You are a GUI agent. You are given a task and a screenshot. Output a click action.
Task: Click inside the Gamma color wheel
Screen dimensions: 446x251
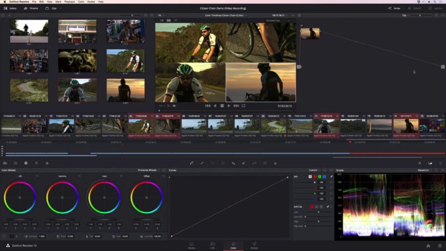pos(63,198)
